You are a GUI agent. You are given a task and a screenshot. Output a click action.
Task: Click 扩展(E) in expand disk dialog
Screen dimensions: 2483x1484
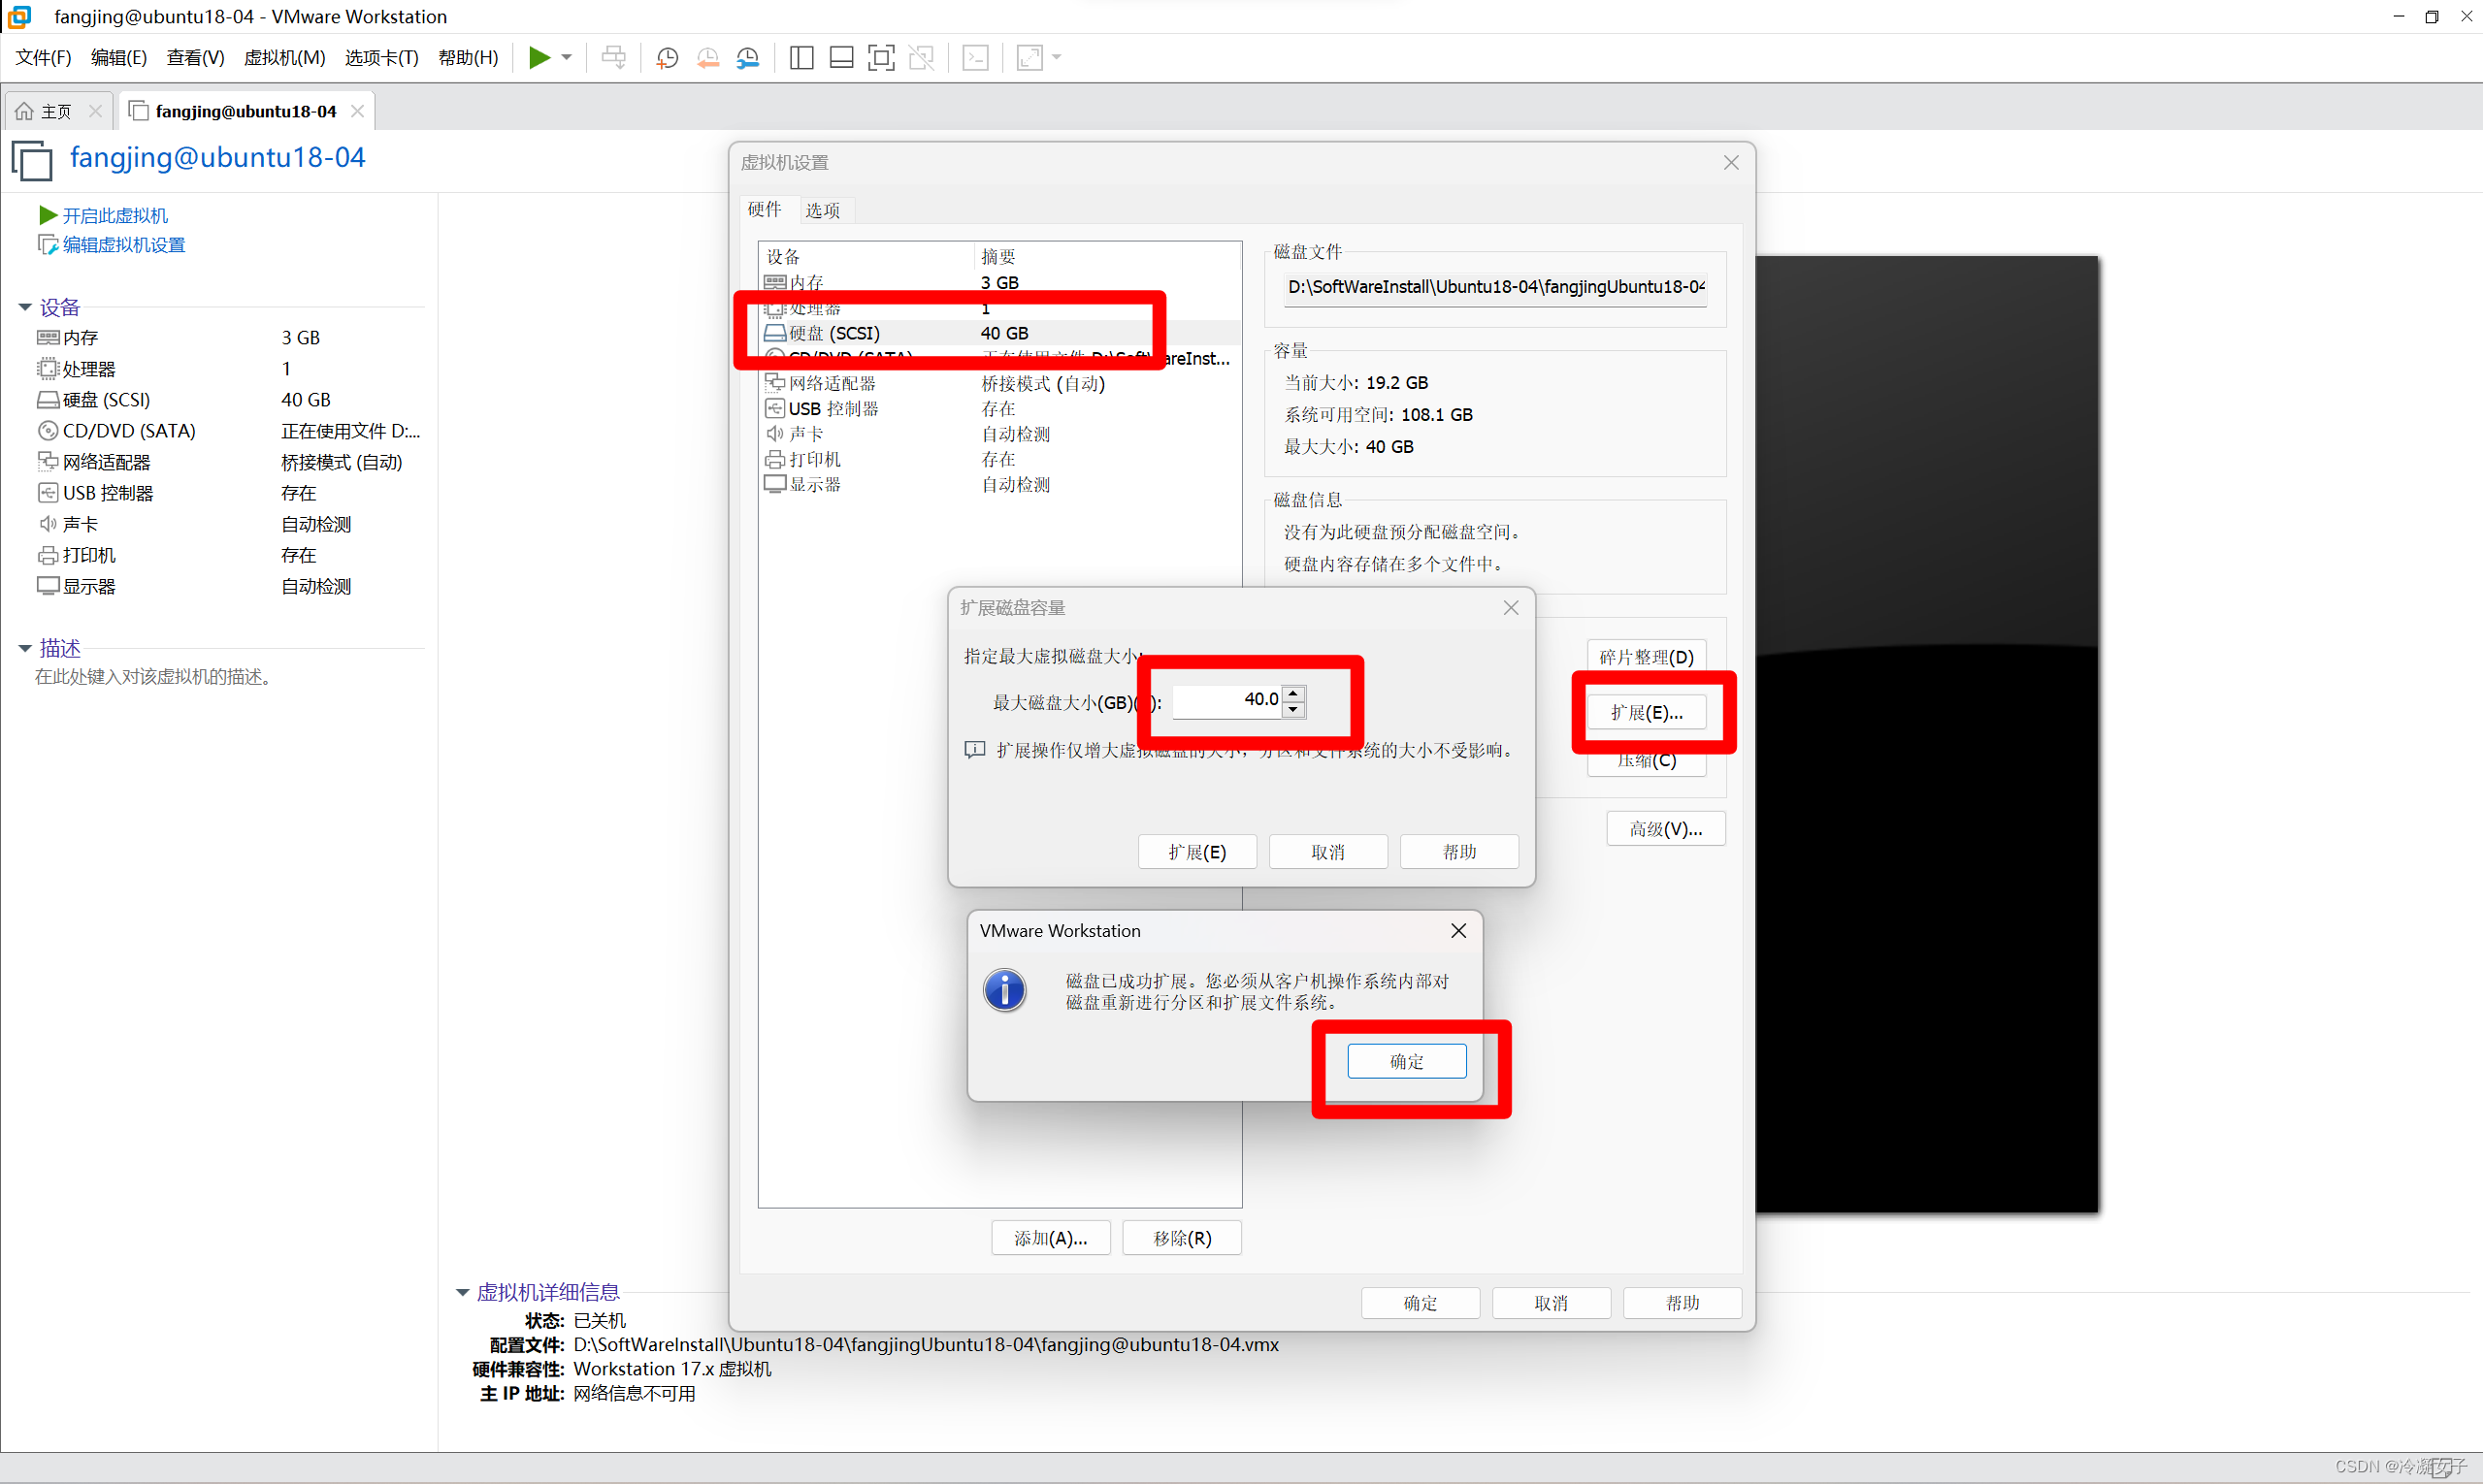click(x=1197, y=852)
